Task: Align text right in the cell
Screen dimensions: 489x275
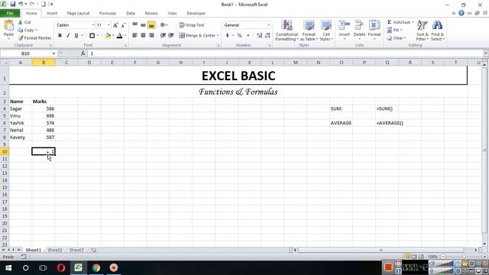Action: click(151, 36)
